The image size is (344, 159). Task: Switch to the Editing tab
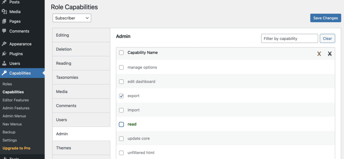81,35
